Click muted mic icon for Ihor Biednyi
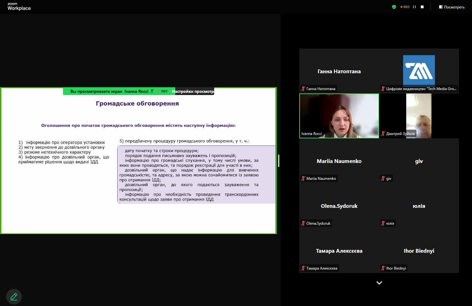Viewport: 472px width, 306px height. [x=383, y=268]
